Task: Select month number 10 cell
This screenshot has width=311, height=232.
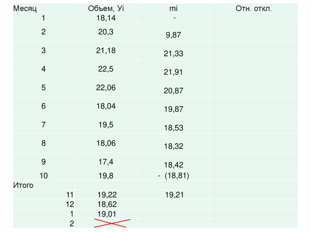Action: click(x=44, y=176)
